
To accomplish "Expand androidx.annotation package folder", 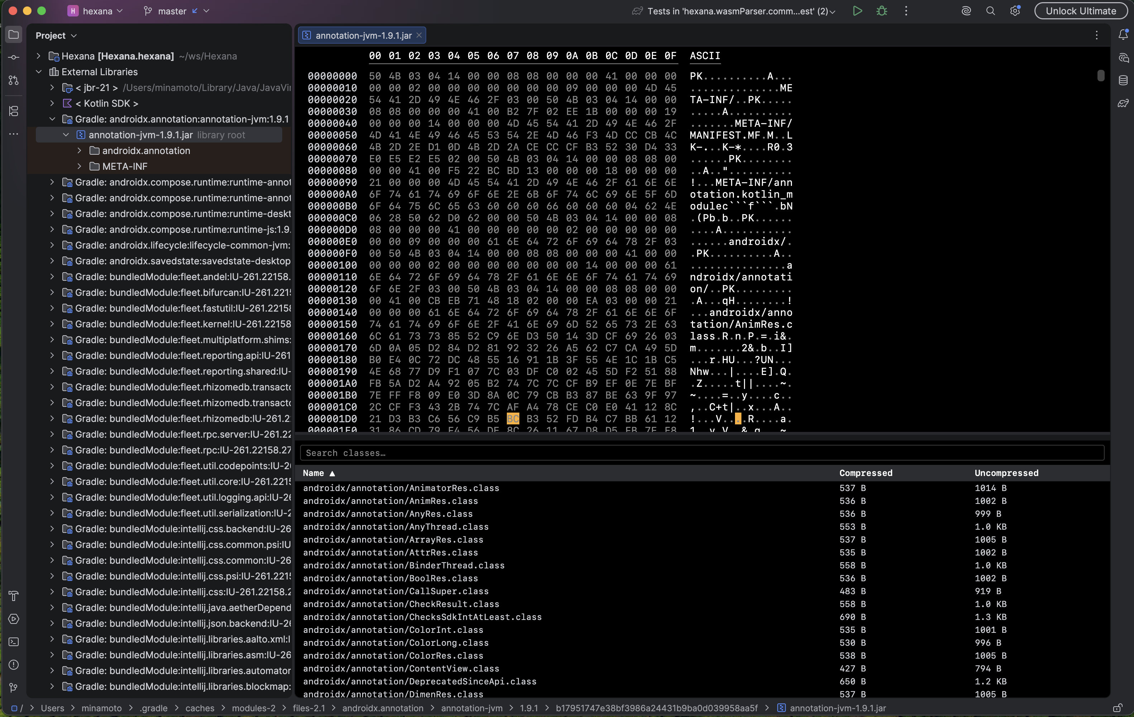I will click(x=79, y=151).
